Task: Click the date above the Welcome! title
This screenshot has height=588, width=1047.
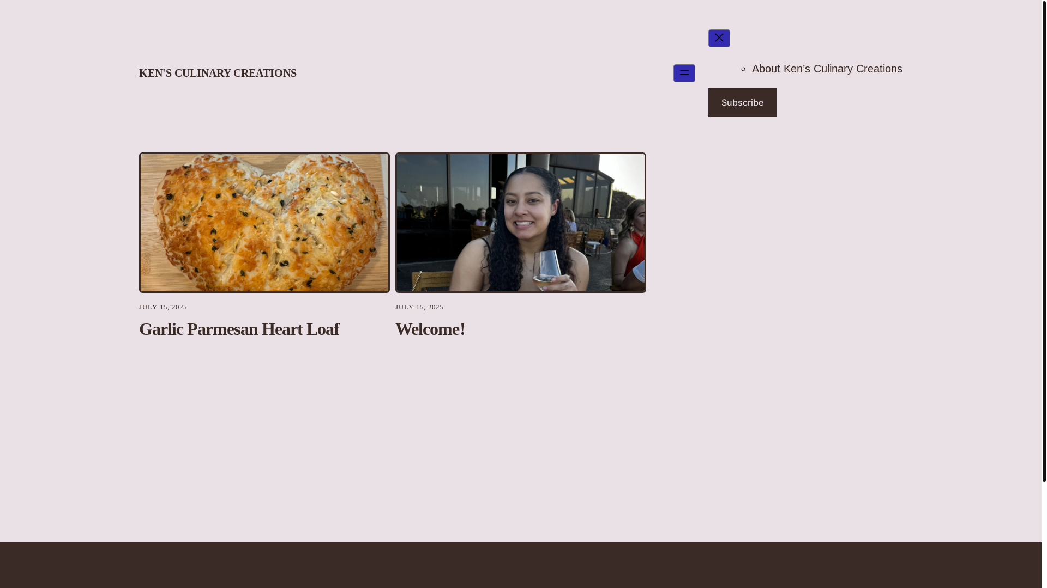Action: click(x=419, y=307)
